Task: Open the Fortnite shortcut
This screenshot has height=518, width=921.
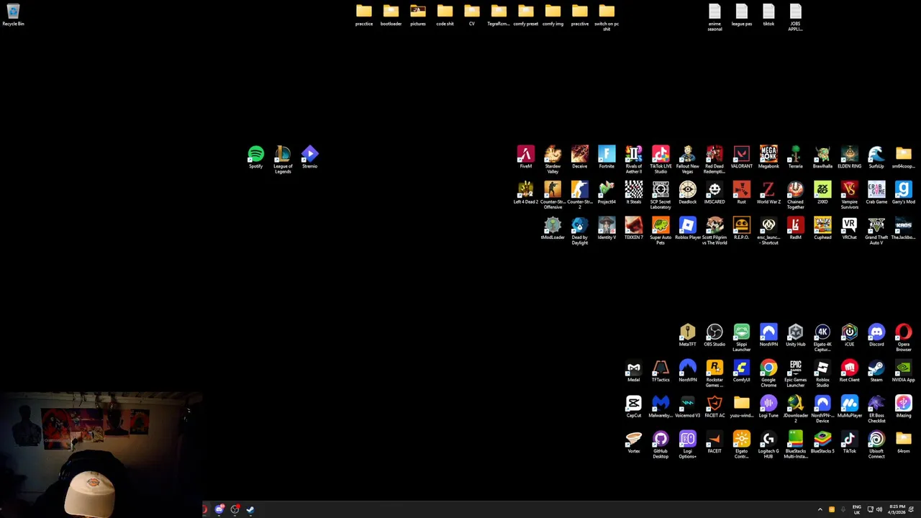Action: [x=607, y=158]
